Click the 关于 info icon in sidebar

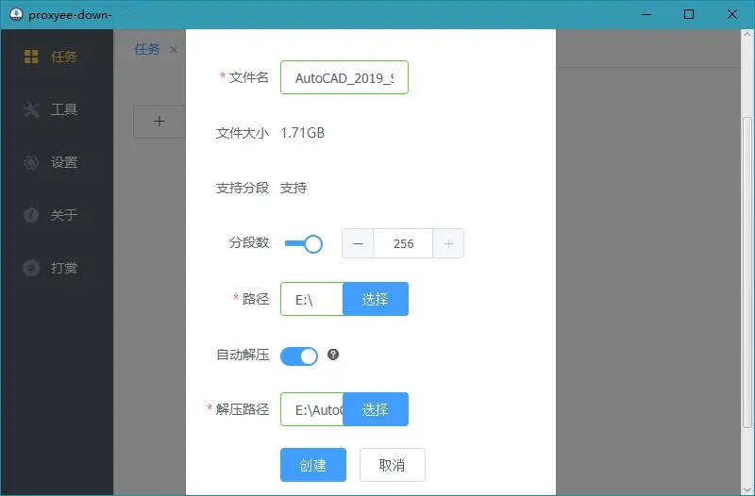[31, 215]
